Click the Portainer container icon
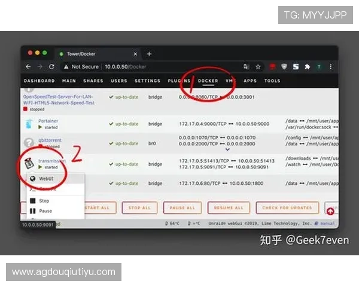 pos(29,123)
